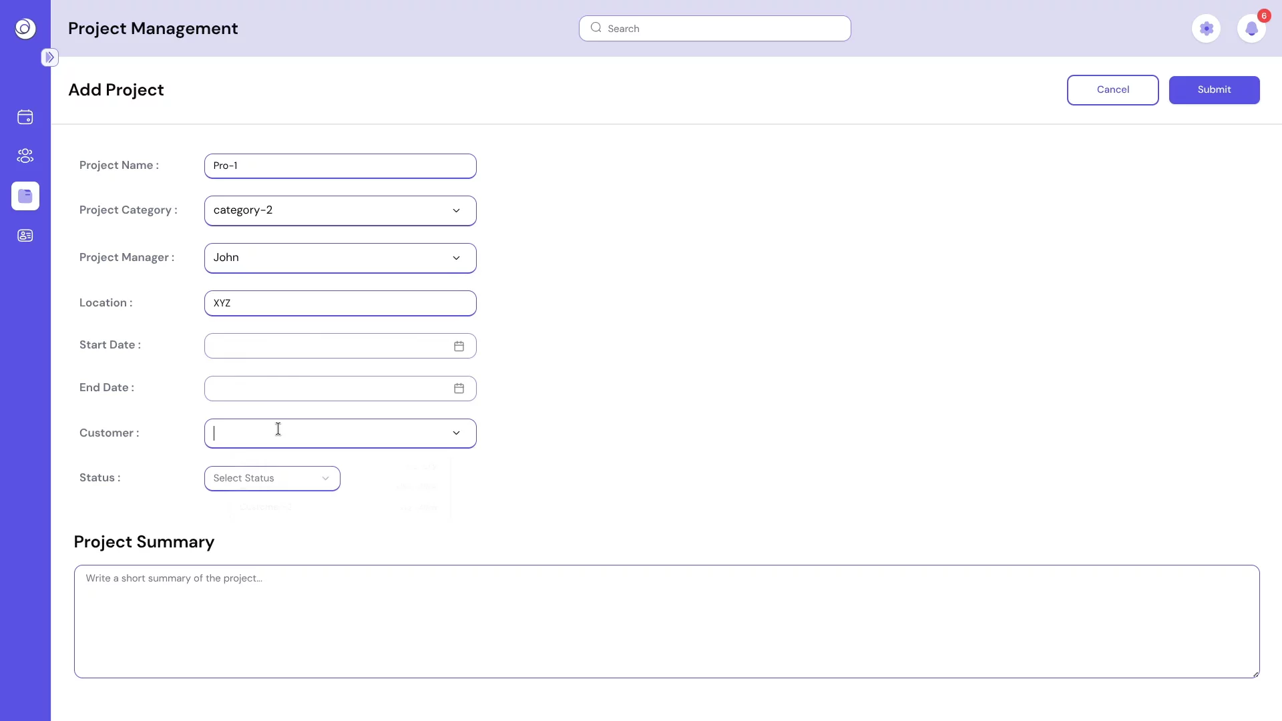Toggle the Customer dropdown chevron
1282x721 pixels.
point(456,433)
